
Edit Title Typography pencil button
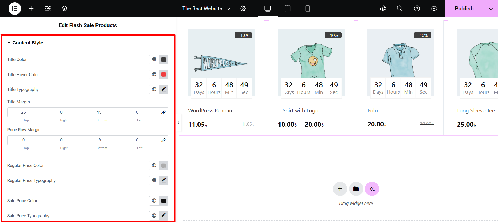(164, 89)
